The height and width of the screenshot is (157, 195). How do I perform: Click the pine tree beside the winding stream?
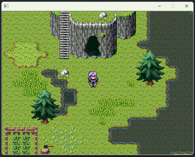pyautogui.click(x=45, y=106)
